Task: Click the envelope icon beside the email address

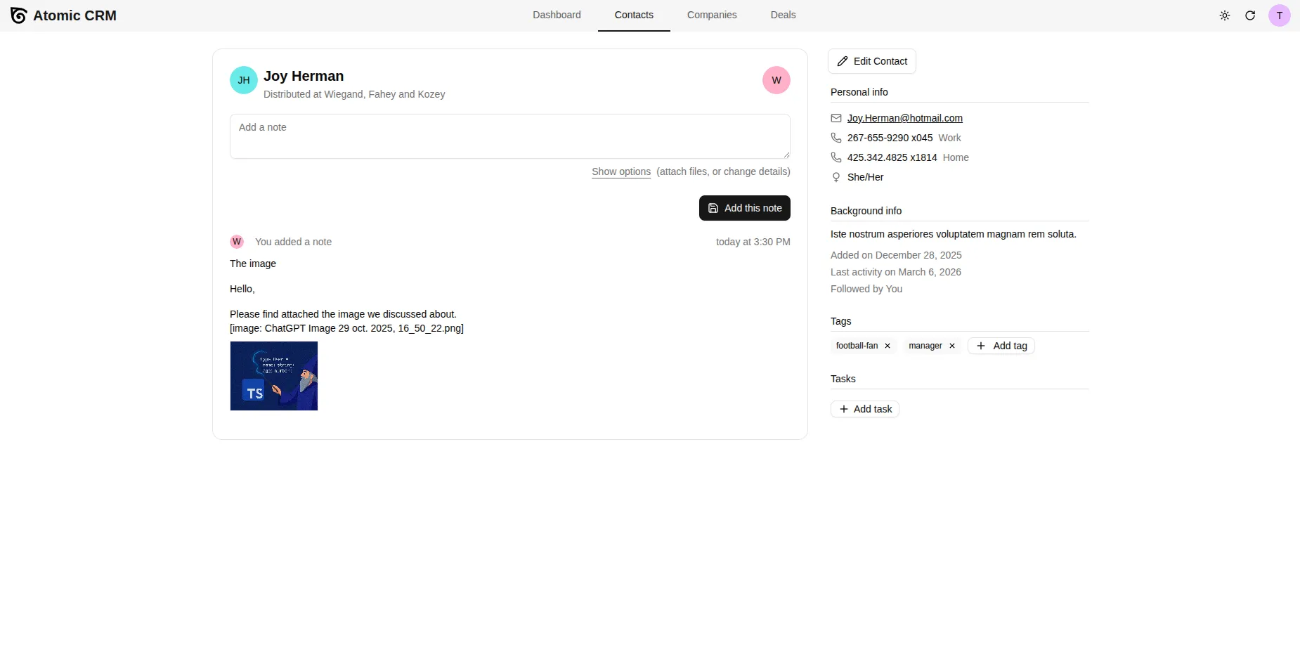Action: click(836, 118)
